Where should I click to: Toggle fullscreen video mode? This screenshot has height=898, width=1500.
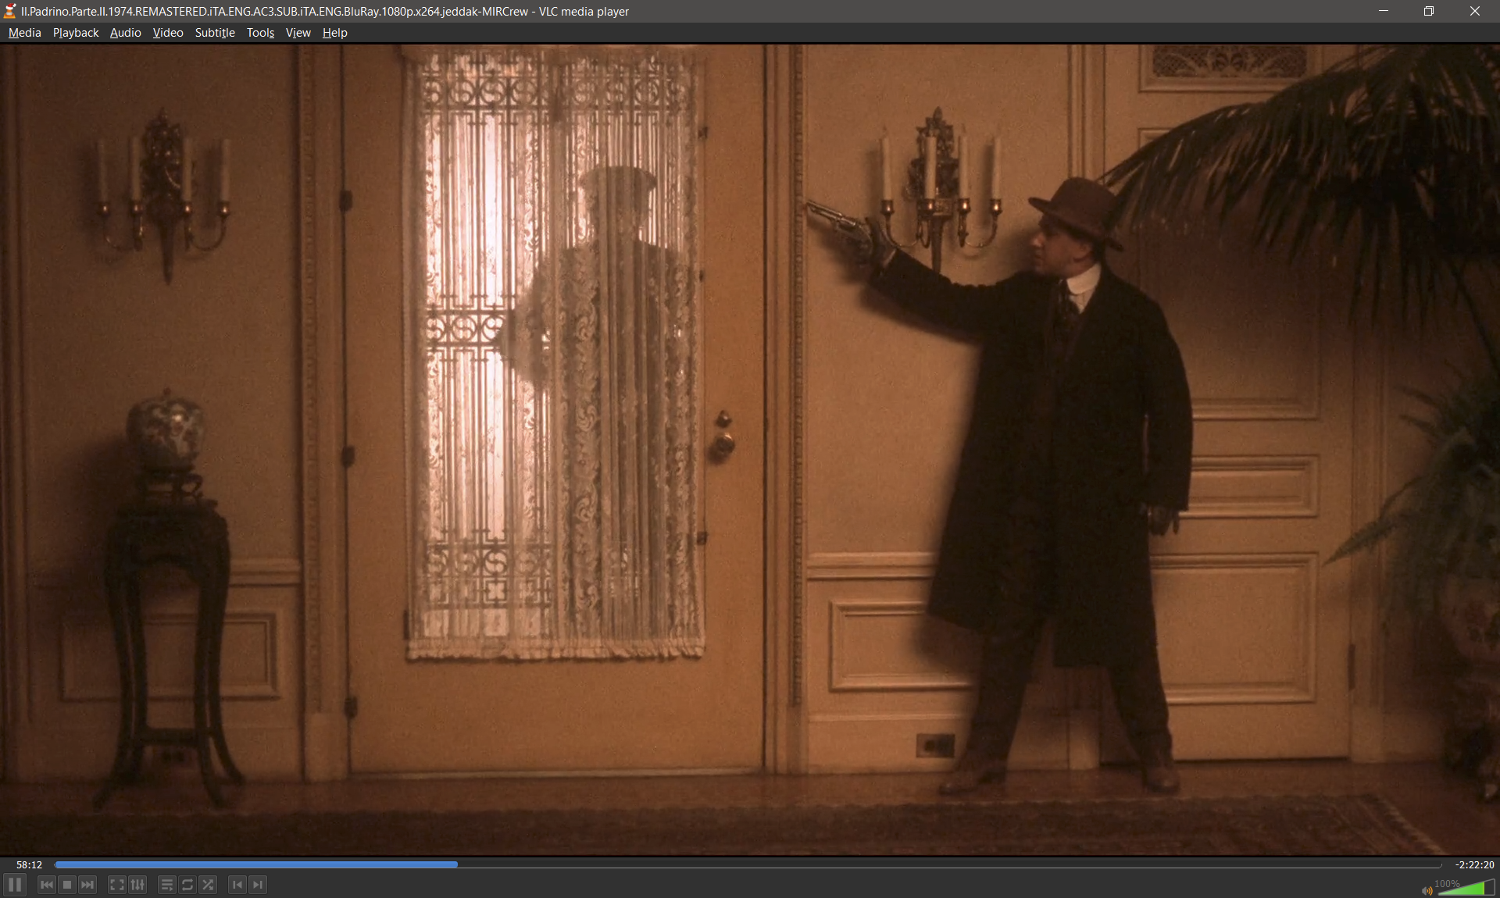pos(116,884)
